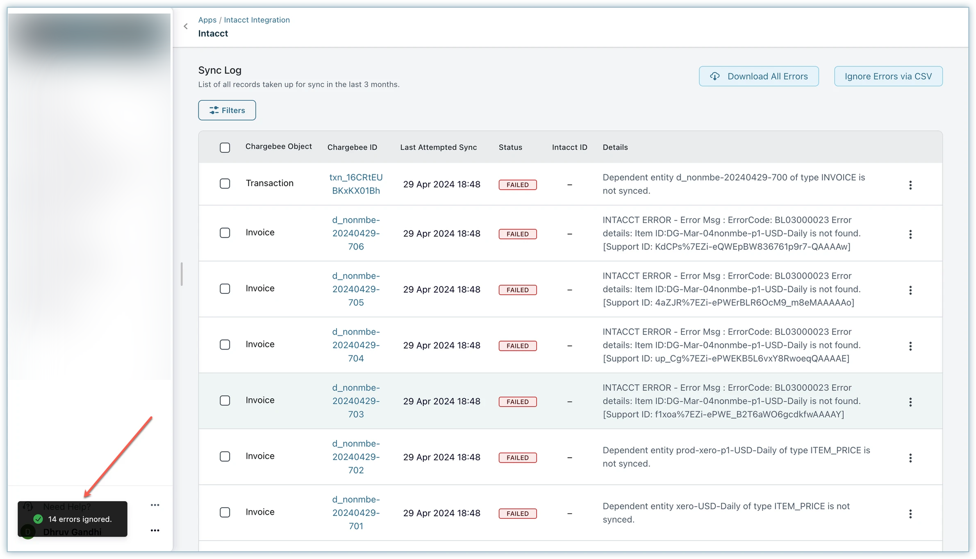This screenshot has width=976, height=559.
Task: Open the Intacct Integration breadcrumb
Action: [x=257, y=20]
